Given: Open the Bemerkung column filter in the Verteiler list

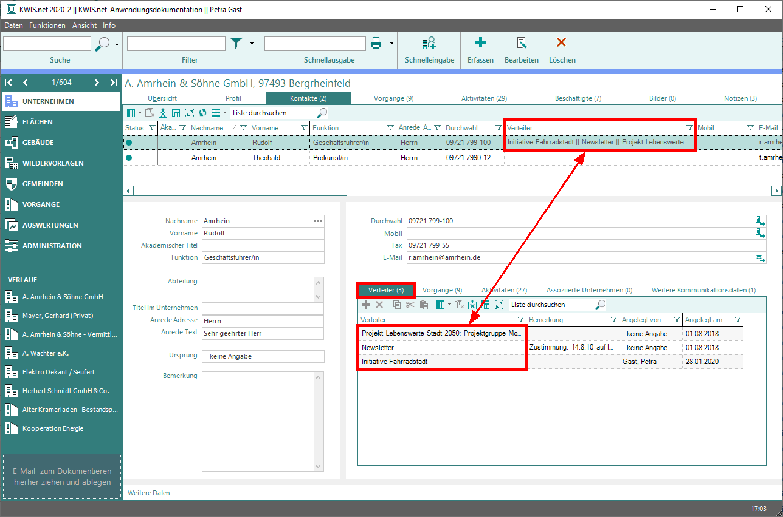Looking at the screenshot, I should [x=613, y=320].
